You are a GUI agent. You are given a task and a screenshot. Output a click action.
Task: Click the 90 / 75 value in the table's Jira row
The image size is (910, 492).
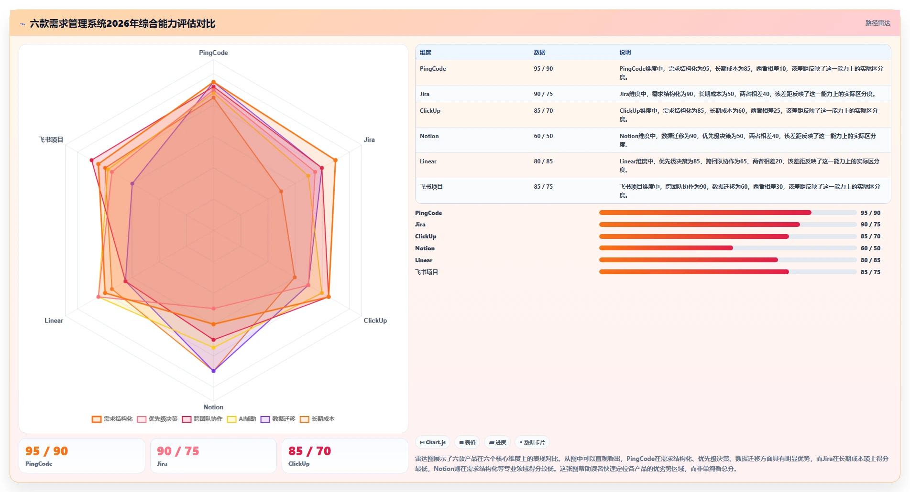coord(543,94)
